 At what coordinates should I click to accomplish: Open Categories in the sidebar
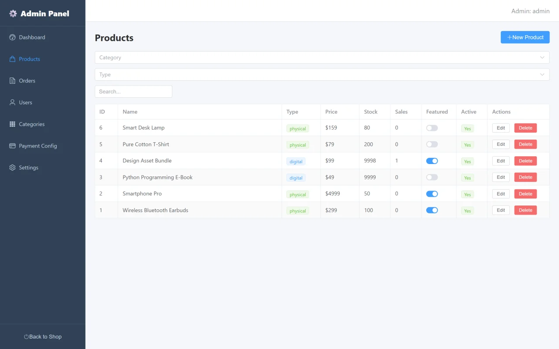click(43, 124)
